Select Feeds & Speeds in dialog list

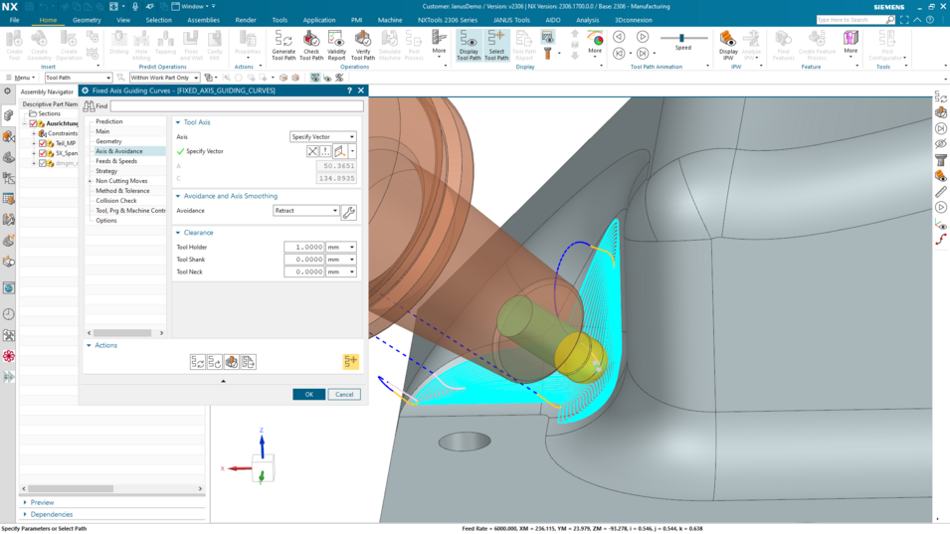pyautogui.click(x=116, y=161)
